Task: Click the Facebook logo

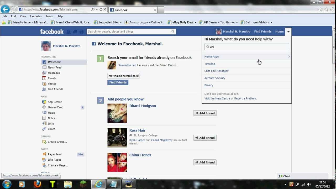Action: (52, 31)
